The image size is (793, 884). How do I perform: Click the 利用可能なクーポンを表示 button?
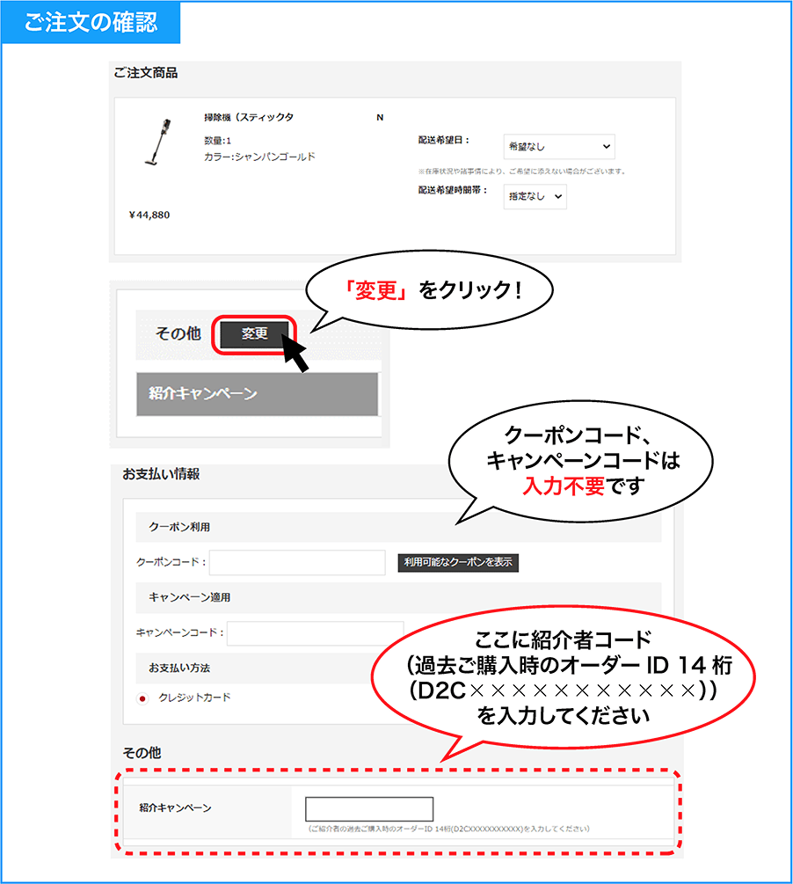458,563
